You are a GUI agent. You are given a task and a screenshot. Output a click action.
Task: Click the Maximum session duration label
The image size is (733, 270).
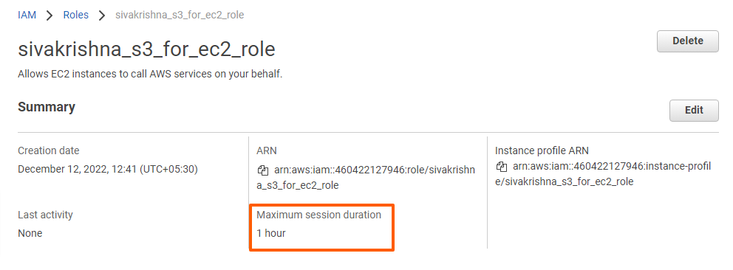point(318,215)
